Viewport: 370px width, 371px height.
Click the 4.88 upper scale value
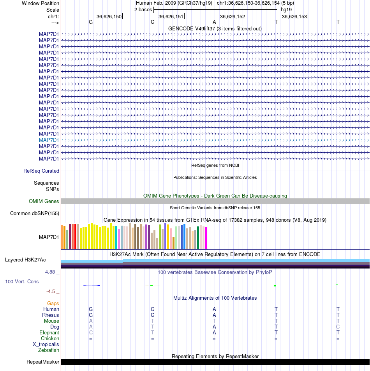click(50, 272)
